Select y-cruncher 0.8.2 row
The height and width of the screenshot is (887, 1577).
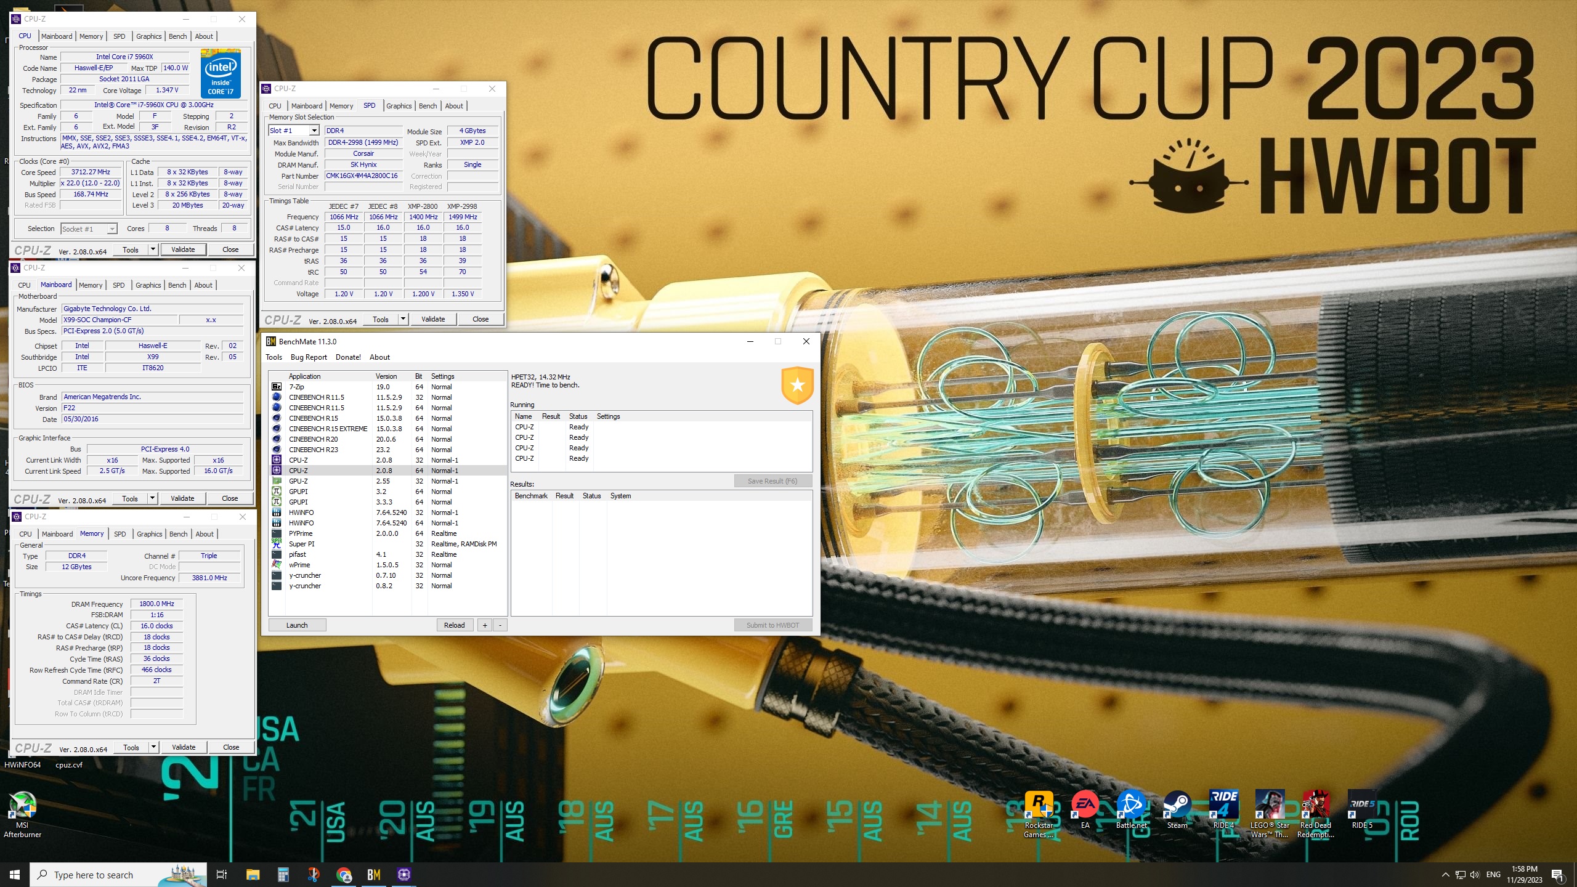[387, 586]
